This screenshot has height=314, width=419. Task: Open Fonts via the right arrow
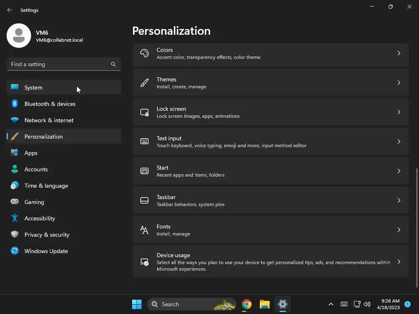click(x=399, y=230)
